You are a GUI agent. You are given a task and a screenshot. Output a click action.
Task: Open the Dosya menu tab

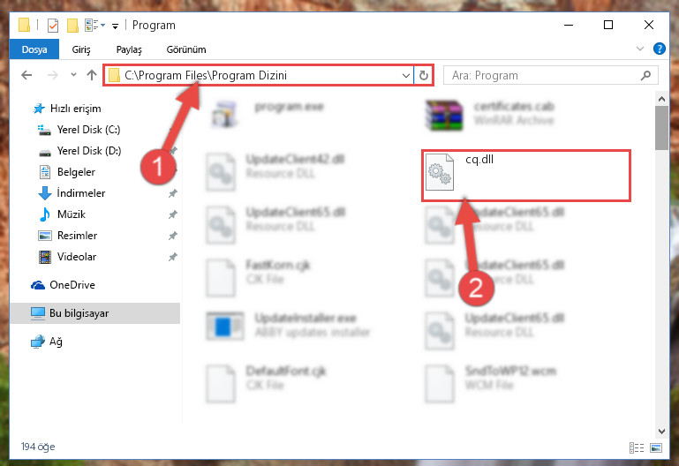[34, 49]
